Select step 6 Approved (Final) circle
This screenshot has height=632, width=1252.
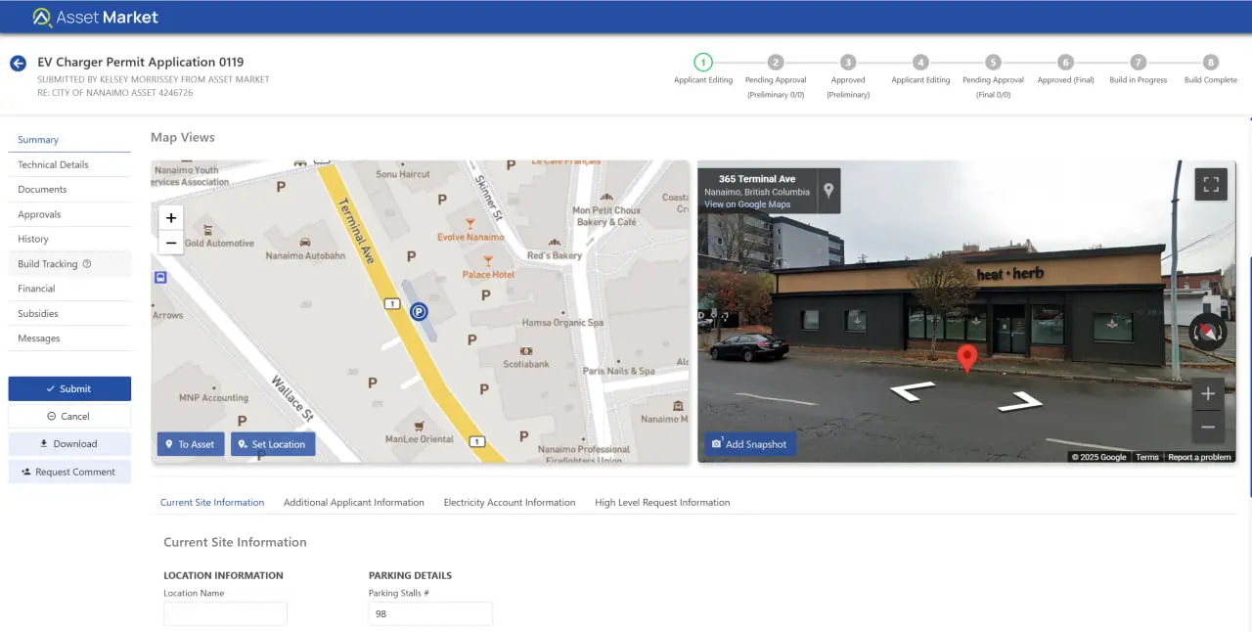point(1066,62)
